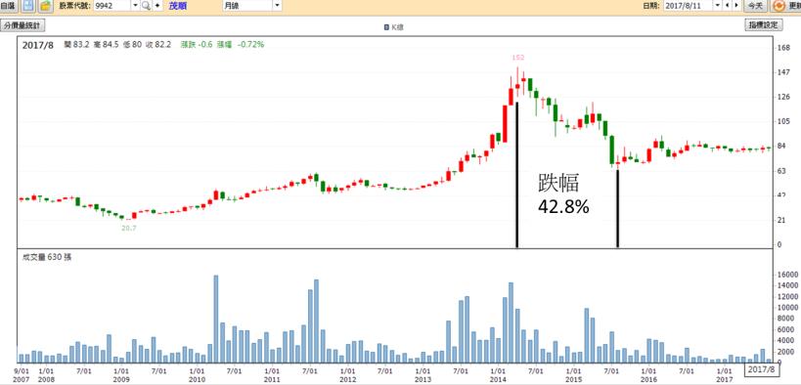Click the previous date arrow
Viewport: 801px width, 385px height.
[x=727, y=6]
